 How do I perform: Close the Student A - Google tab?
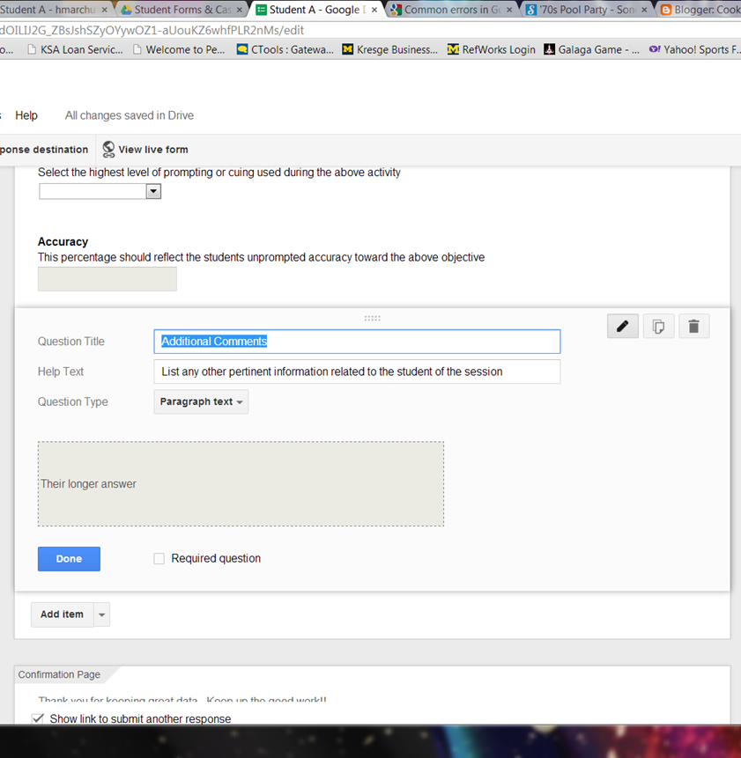coord(374,10)
